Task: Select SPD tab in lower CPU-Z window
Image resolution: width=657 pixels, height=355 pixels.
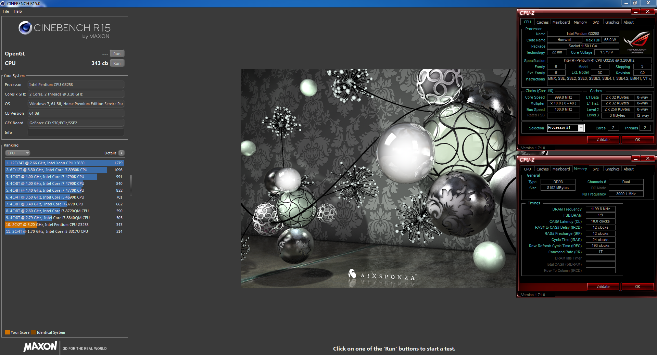Action: coord(596,169)
